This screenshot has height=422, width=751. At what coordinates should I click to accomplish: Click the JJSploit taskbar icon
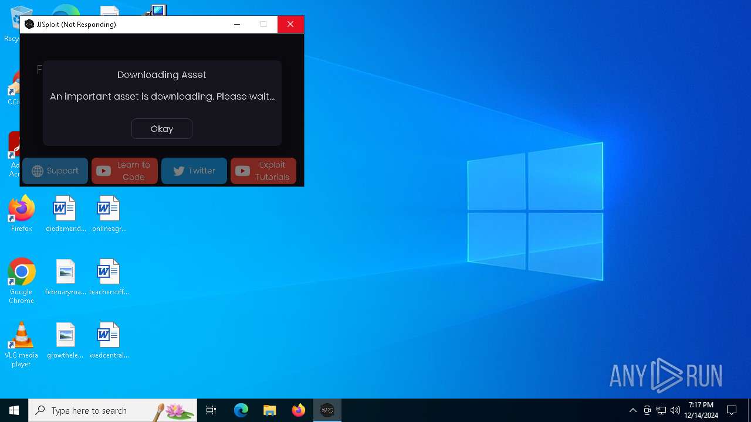[x=327, y=410]
